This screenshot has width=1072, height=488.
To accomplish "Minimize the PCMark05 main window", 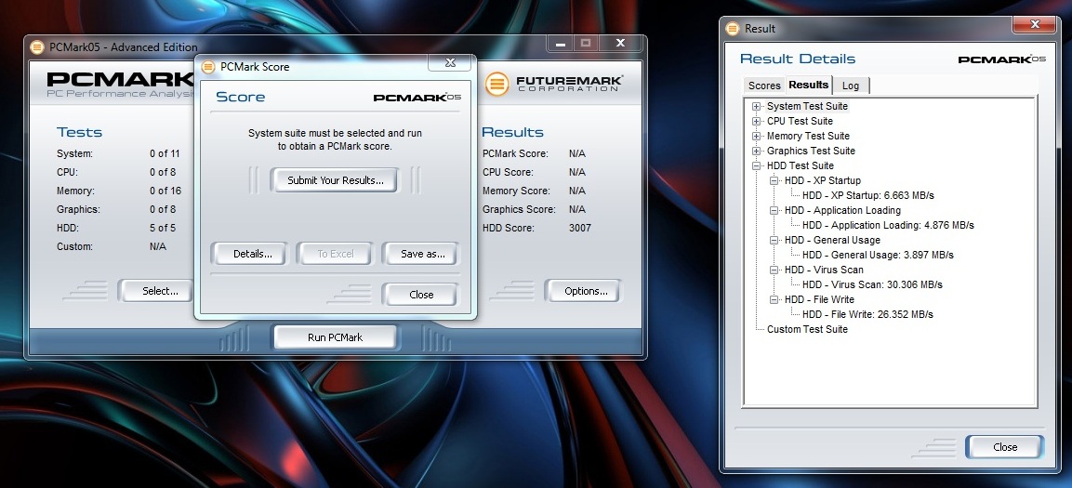I will coord(560,43).
